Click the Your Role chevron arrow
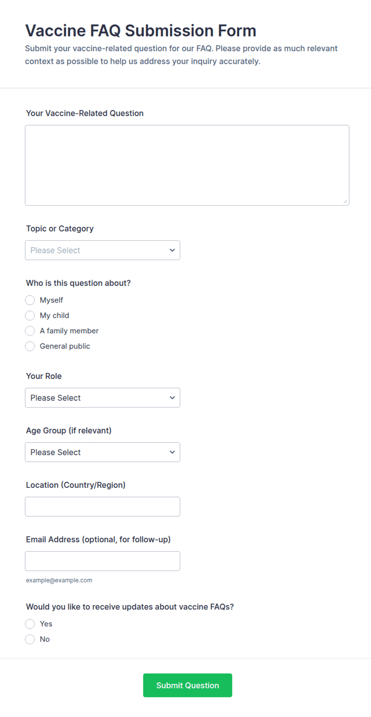The height and width of the screenshot is (717, 371). pos(172,398)
